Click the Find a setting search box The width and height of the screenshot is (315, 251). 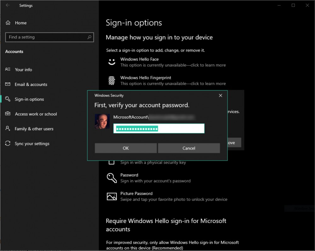(49, 37)
